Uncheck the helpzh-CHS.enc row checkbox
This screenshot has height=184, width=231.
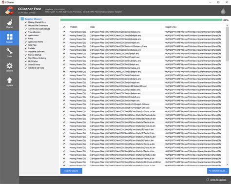coord(64,104)
